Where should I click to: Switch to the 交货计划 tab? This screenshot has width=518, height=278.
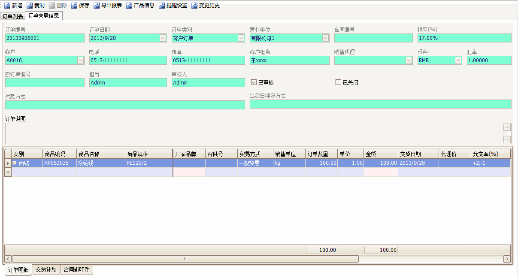click(x=46, y=270)
